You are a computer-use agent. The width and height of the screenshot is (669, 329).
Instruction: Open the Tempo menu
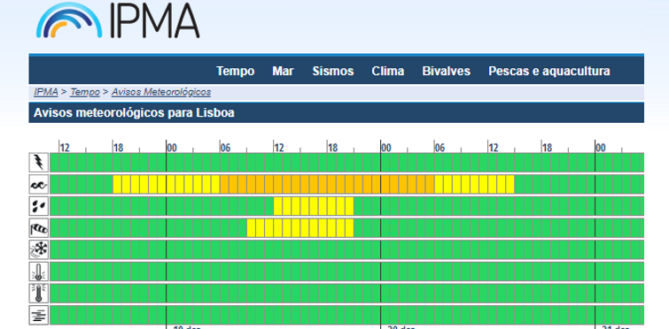pyautogui.click(x=235, y=71)
